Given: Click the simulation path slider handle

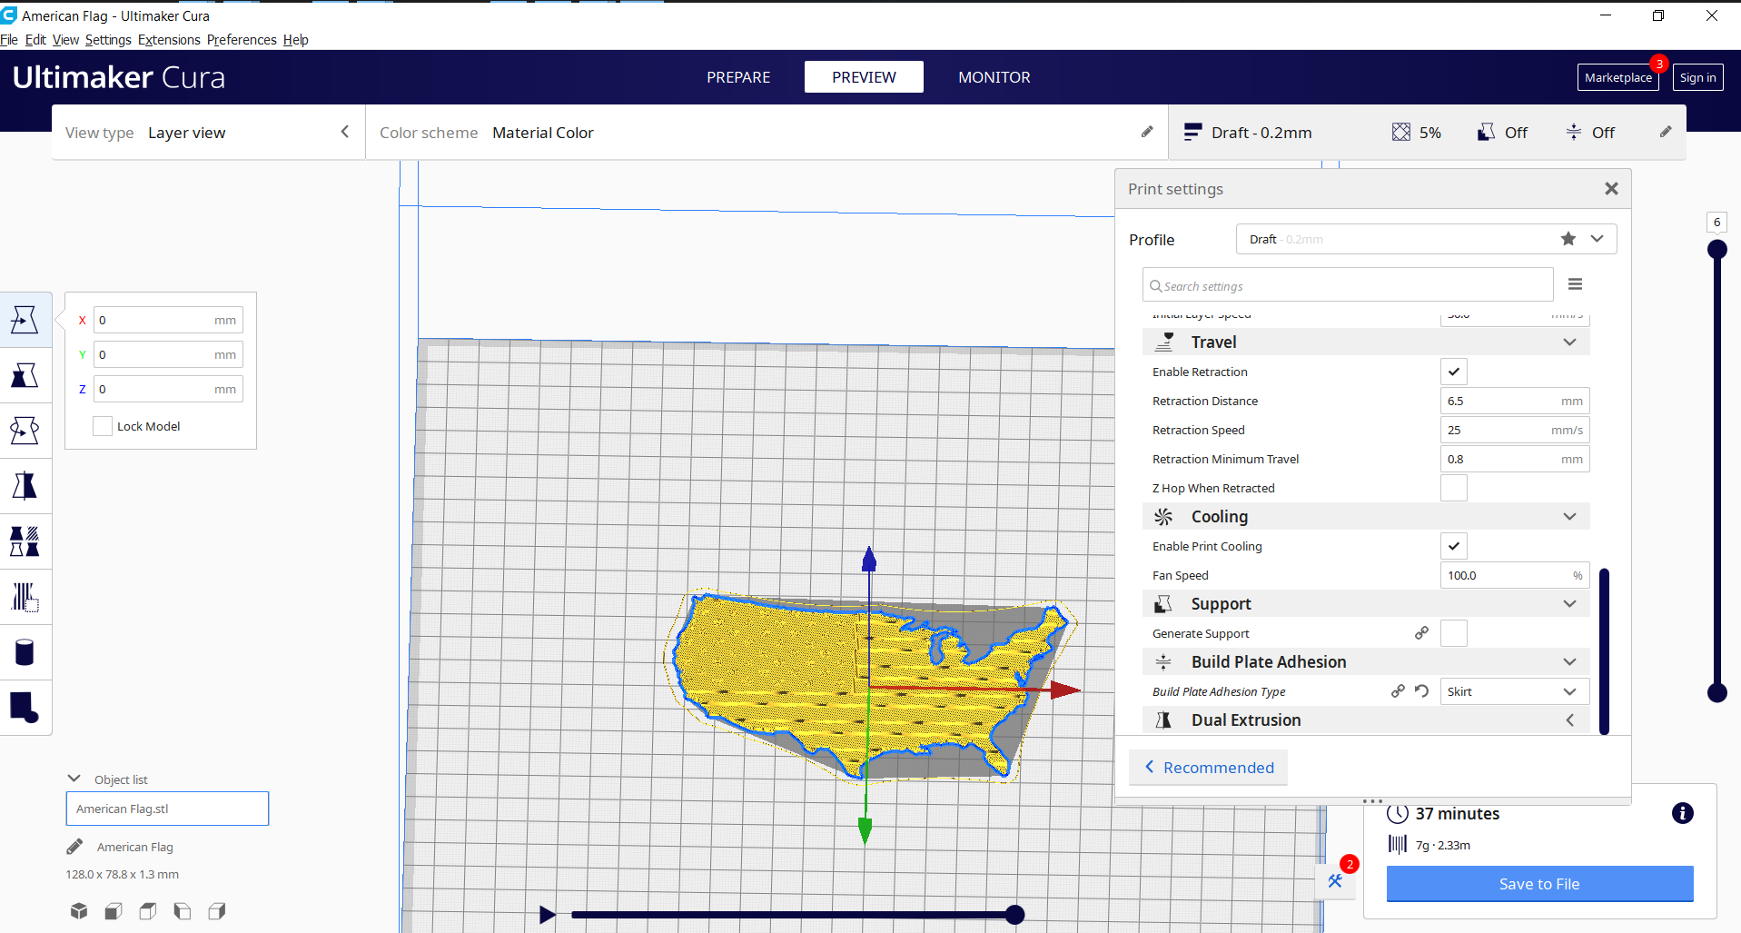Looking at the screenshot, I should (x=1015, y=915).
